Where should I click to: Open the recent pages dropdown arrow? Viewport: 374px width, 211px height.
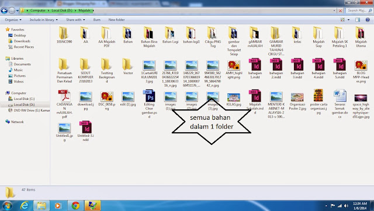coord(18,11)
